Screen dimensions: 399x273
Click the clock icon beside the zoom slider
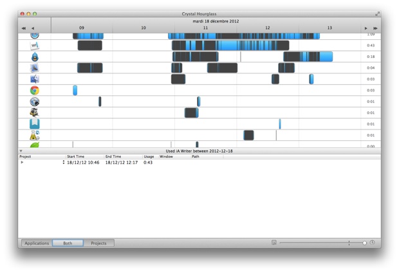click(x=372, y=243)
